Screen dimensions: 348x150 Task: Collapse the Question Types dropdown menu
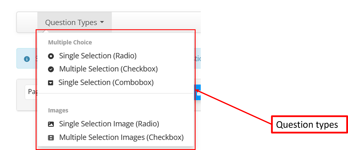74,22
